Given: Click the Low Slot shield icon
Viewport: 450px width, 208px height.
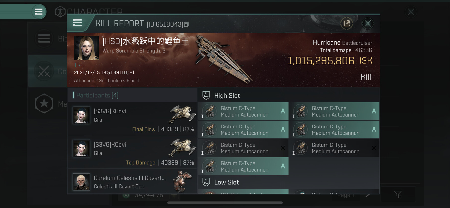Looking at the screenshot, I should click(206, 182).
